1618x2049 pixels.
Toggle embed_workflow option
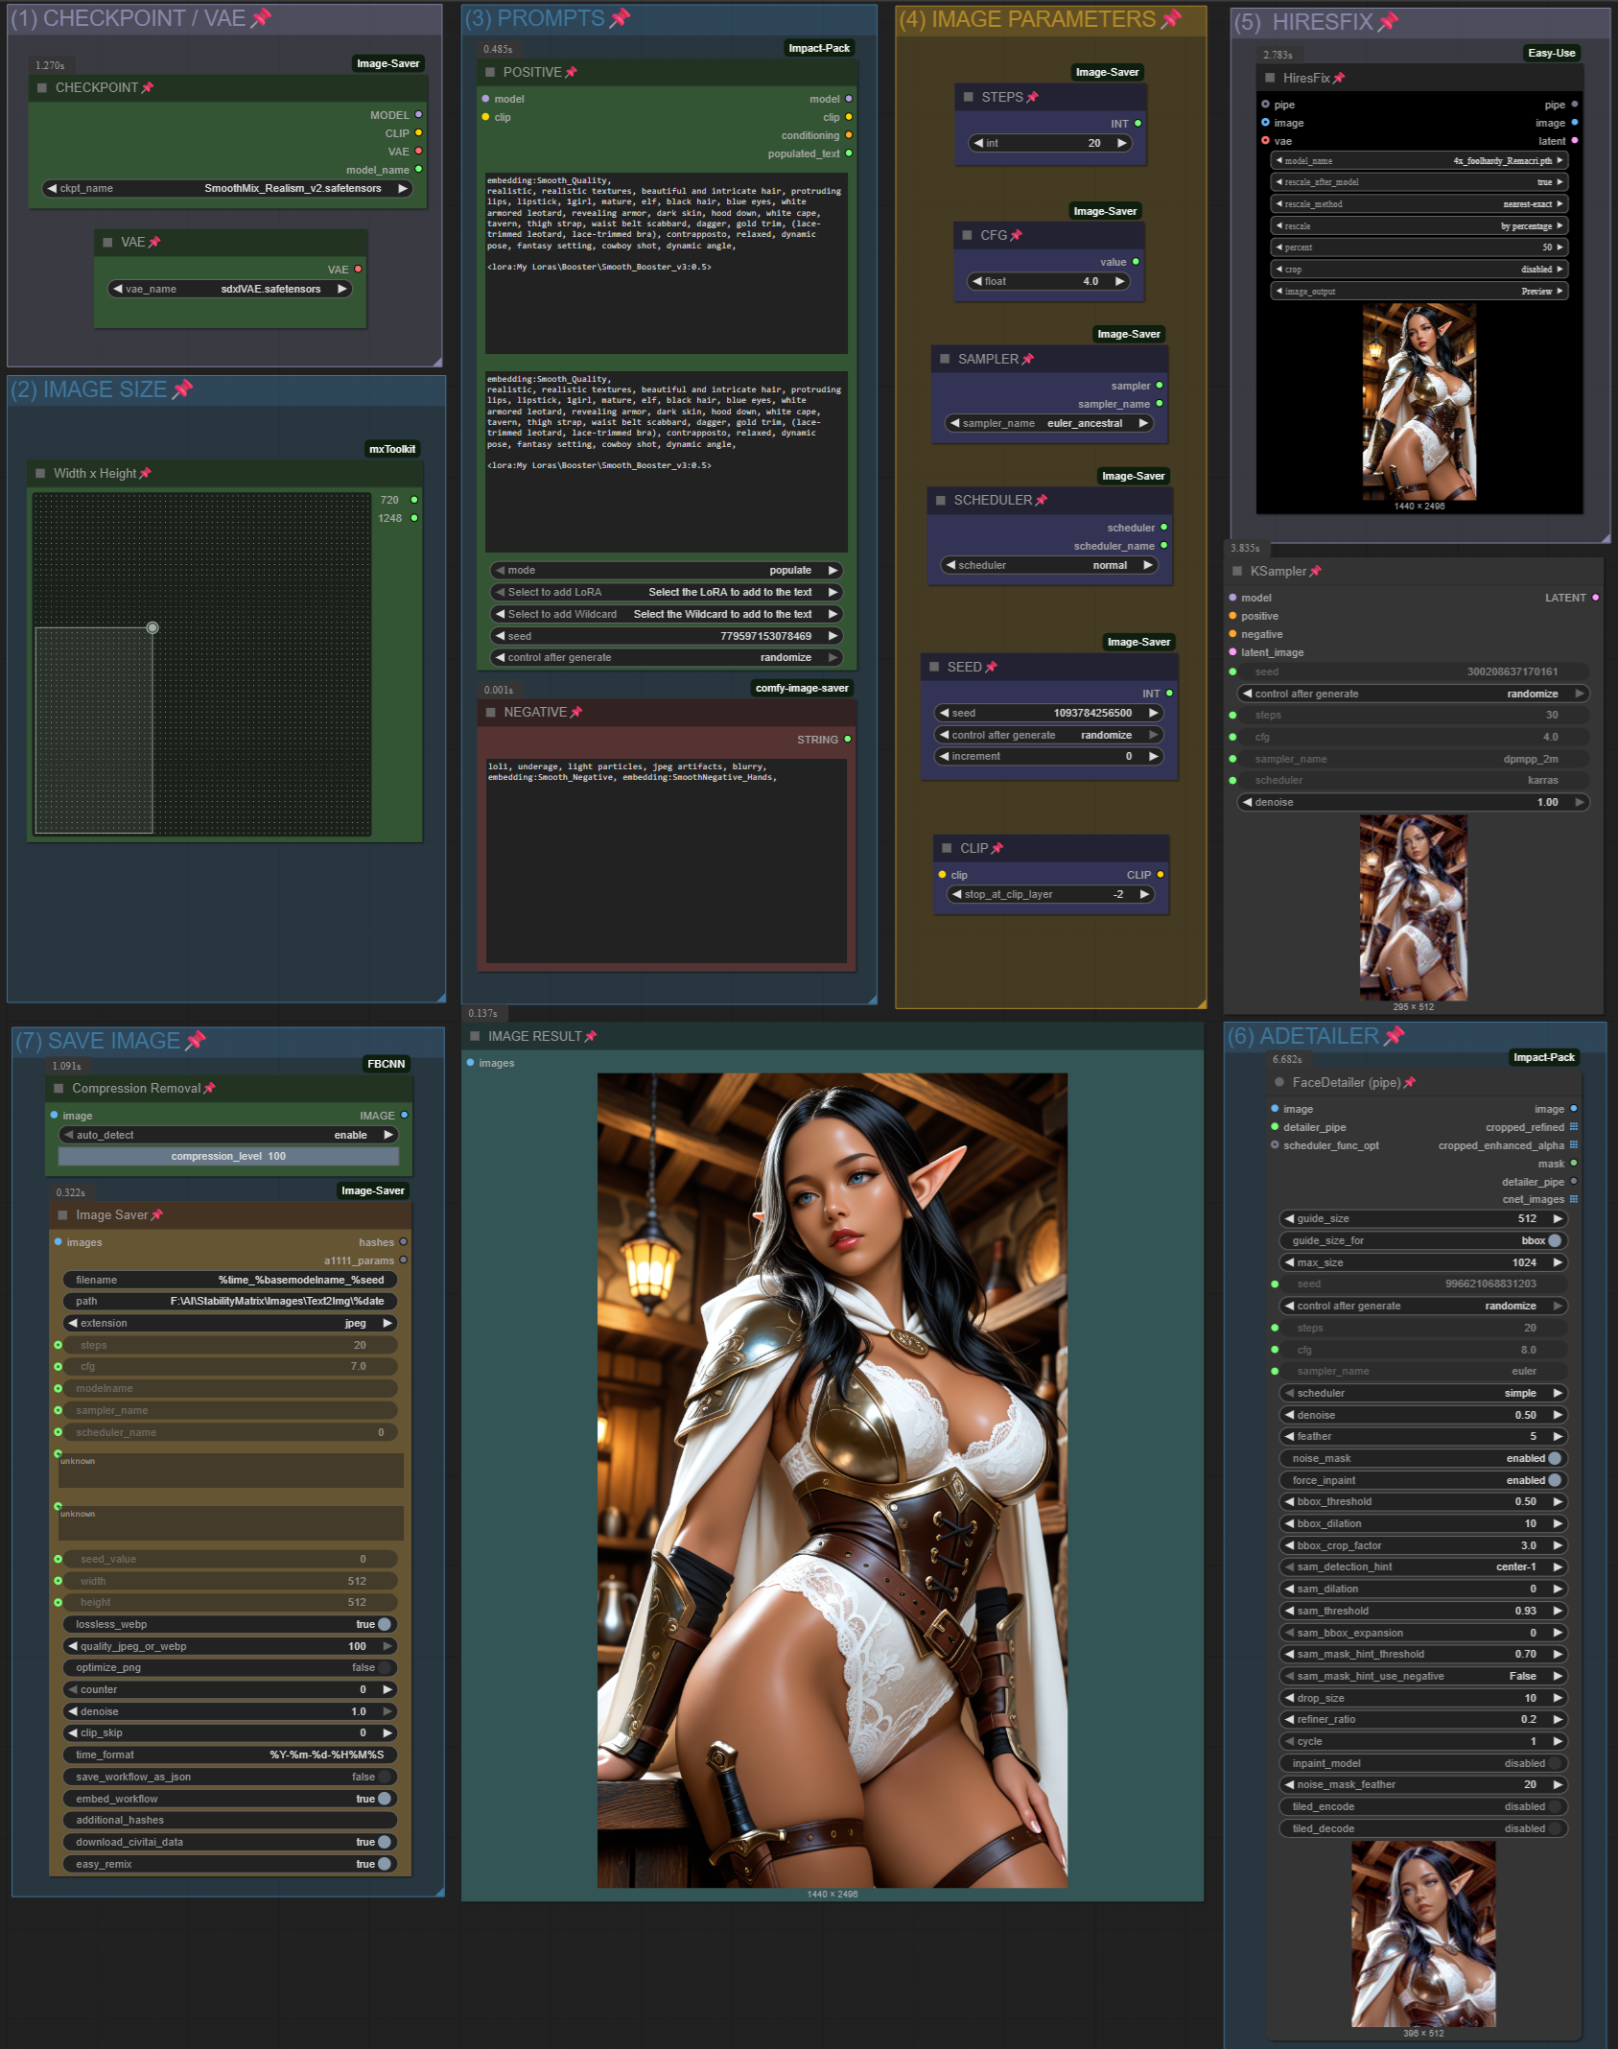(384, 1800)
